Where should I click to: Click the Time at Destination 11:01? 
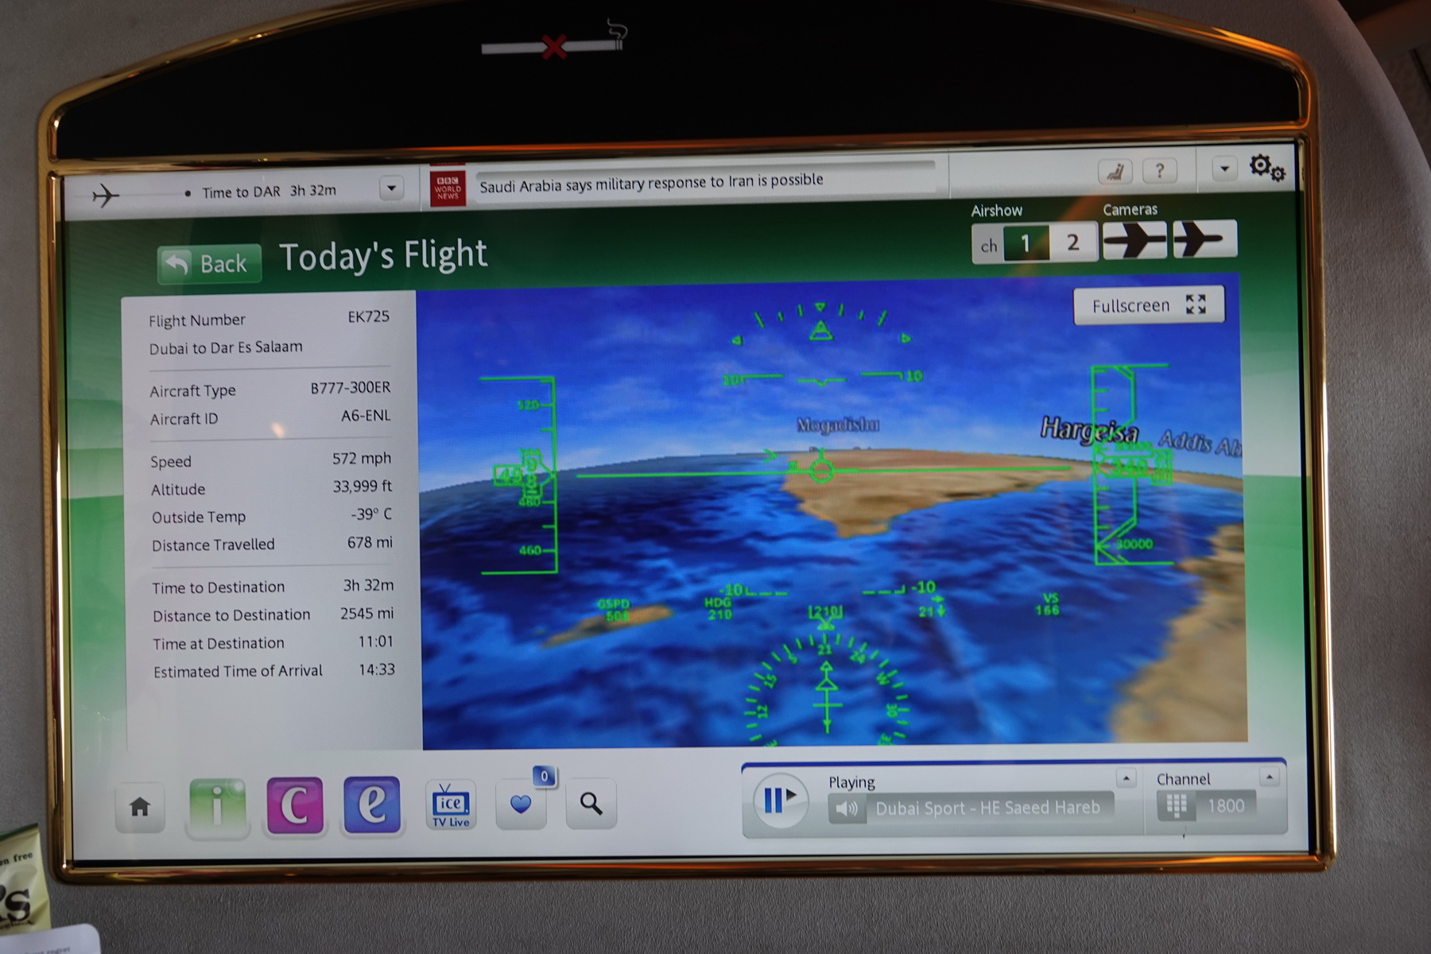pos(375,642)
